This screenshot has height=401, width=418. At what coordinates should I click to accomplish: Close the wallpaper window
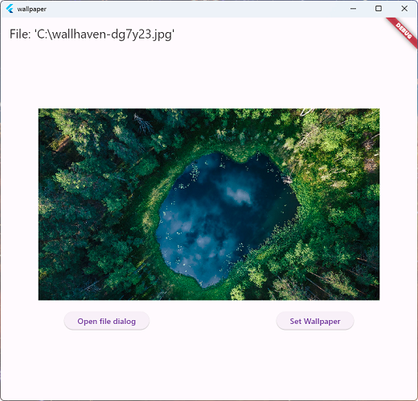(404, 9)
